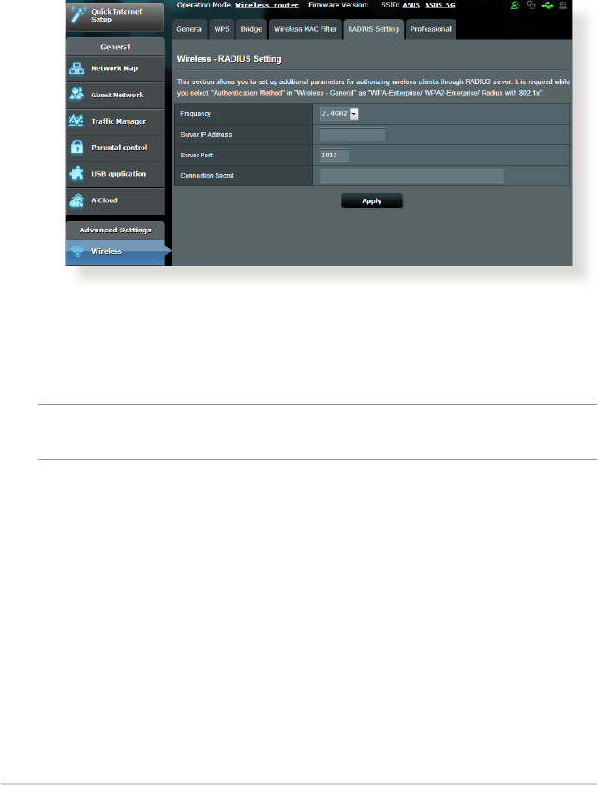This screenshot has height=785, width=598.
Task: Open Guest Network people icon
Action: (77, 94)
